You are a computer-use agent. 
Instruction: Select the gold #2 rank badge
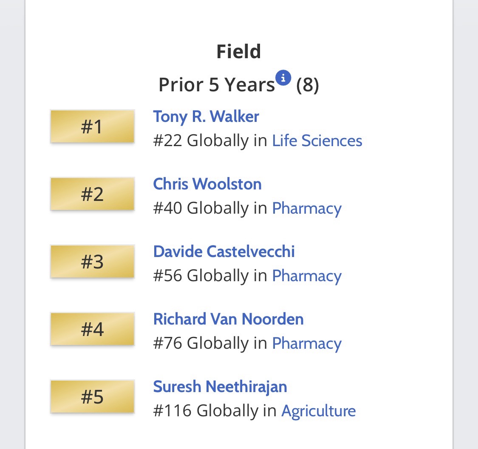click(92, 194)
